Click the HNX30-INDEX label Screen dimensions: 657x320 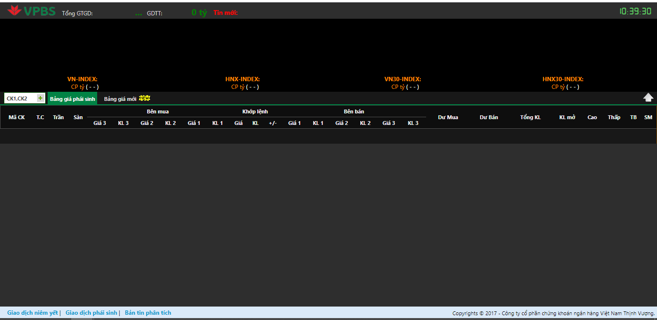click(563, 79)
